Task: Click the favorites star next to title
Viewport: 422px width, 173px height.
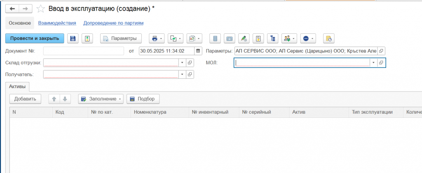Action: (x=41, y=8)
